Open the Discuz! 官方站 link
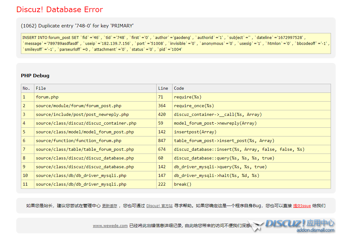Viewport: 340px width, 238px height. (159, 206)
